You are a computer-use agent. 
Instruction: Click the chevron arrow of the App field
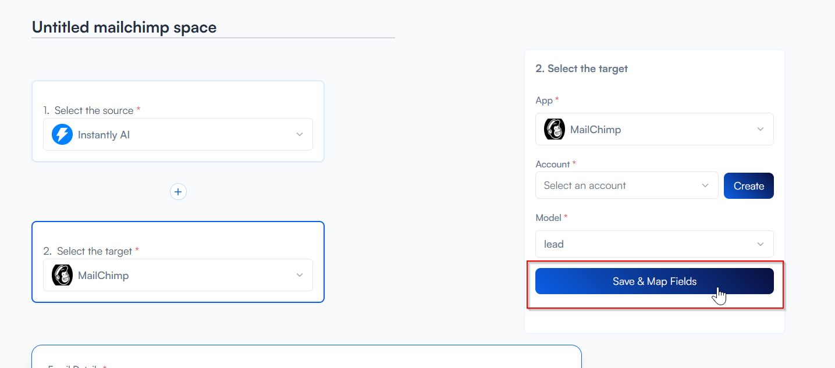pos(761,129)
